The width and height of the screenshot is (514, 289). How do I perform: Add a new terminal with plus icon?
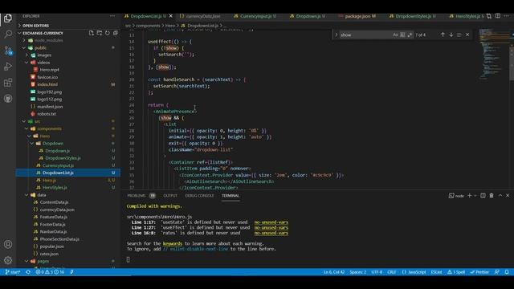469,196
